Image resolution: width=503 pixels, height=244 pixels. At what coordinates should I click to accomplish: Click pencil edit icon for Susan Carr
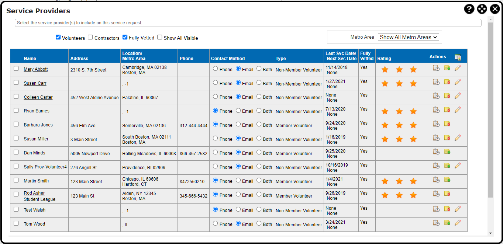pyautogui.click(x=458, y=82)
